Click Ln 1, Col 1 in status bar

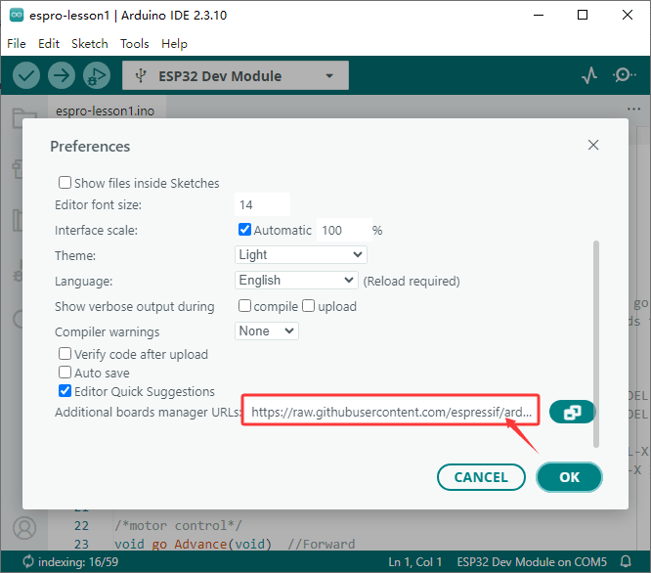[x=414, y=562]
